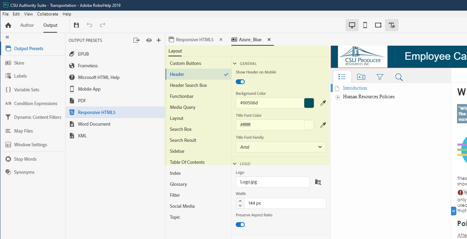The width and height of the screenshot is (467, 239).
Task: Switch to the Output tab
Action: tap(50, 25)
